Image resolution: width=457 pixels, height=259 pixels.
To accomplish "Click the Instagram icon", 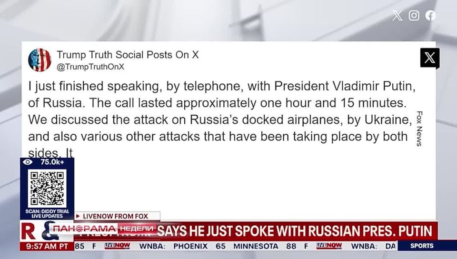I will point(414,16).
